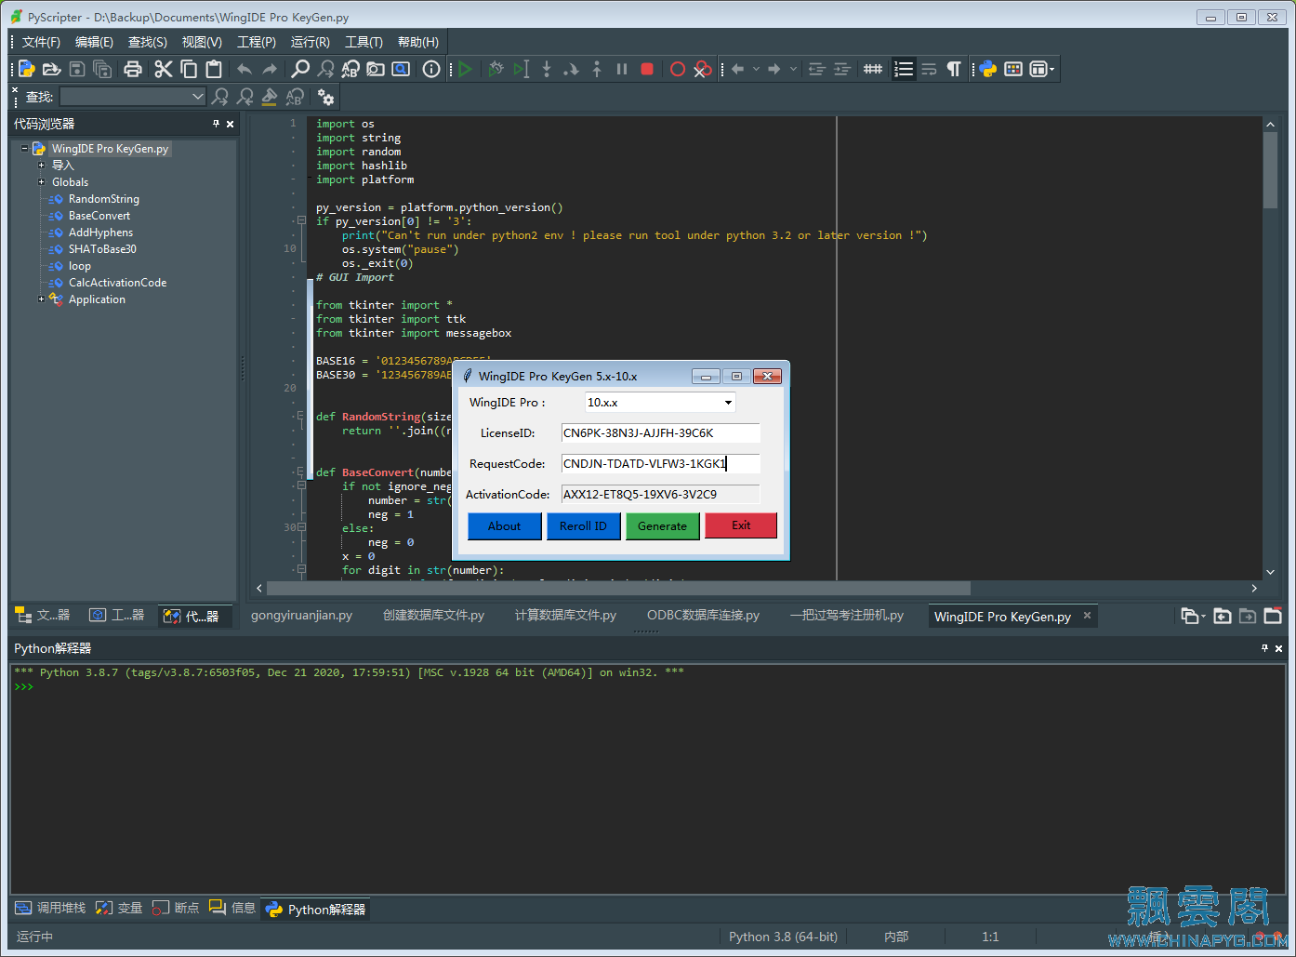Screen dimensions: 1296x957
Task: Click the ActivationCode field
Action: click(x=660, y=495)
